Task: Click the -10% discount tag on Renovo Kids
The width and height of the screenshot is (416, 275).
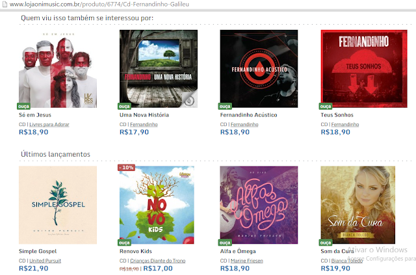Action: pos(127,168)
